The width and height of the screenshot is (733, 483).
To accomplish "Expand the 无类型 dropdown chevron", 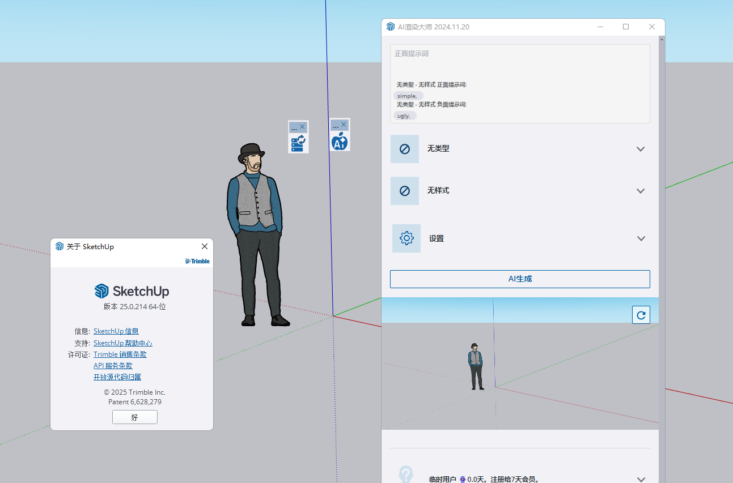I will [641, 149].
